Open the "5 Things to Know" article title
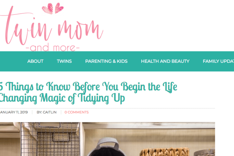Screen dimensions: 234x156 point(88,87)
